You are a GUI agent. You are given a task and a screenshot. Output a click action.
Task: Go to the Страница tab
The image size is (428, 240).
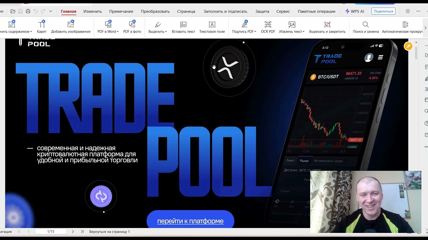point(186,11)
